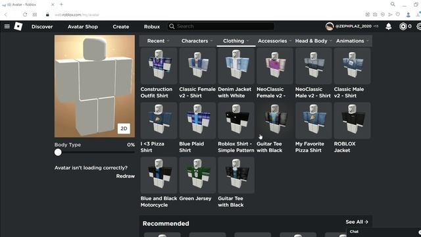
Task: Select the Blue Plaid Shirt thumbnail
Action: pyautogui.click(x=197, y=120)
